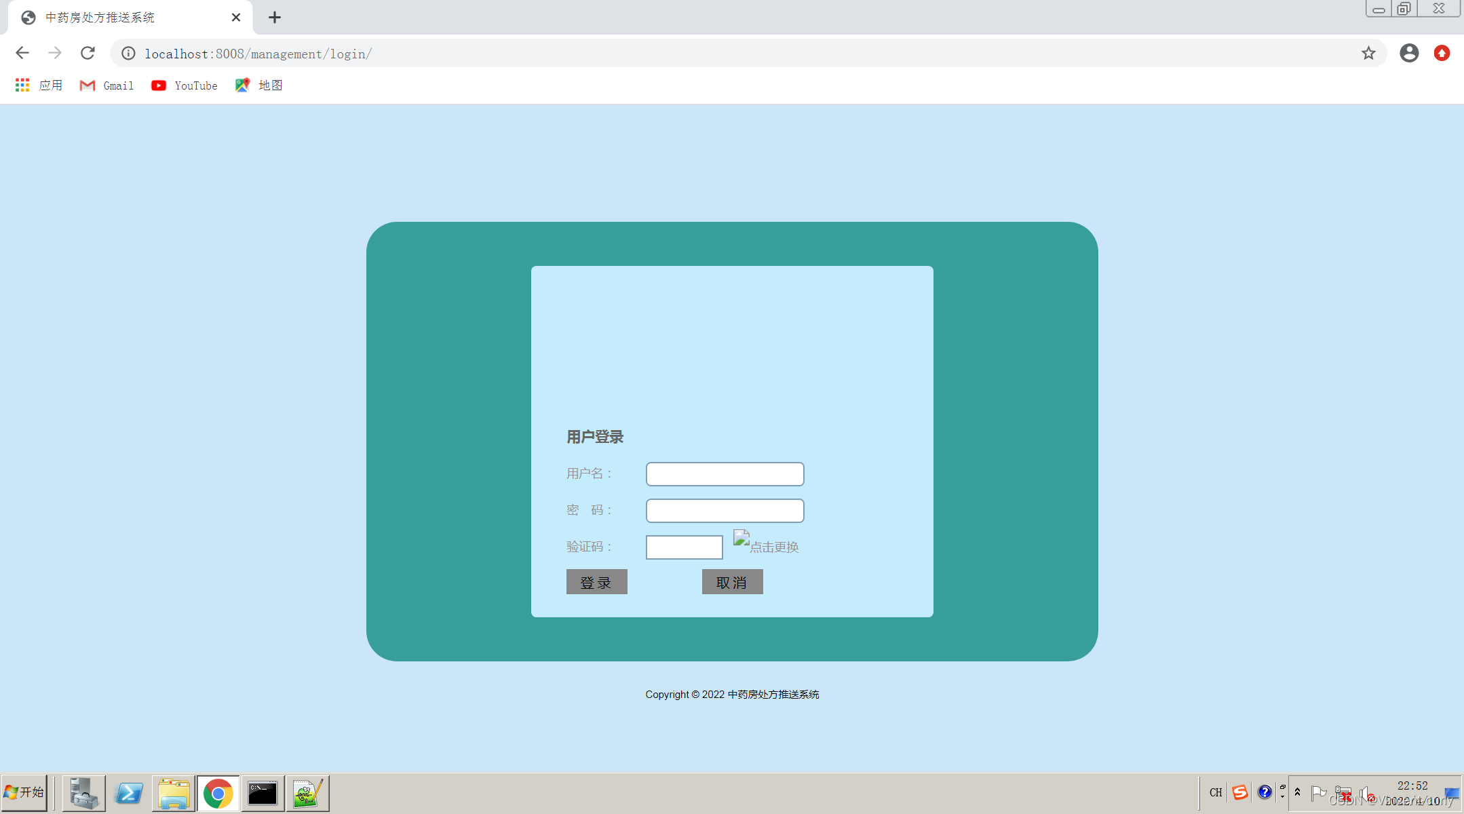Bookmark this page with the star icon
1464x814 pixels.
(x=1368, y=53)
